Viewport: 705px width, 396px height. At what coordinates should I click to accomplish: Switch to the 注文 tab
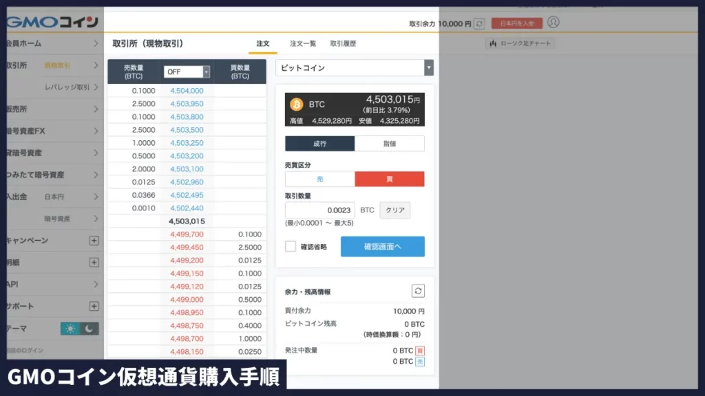tap(262, 43)
